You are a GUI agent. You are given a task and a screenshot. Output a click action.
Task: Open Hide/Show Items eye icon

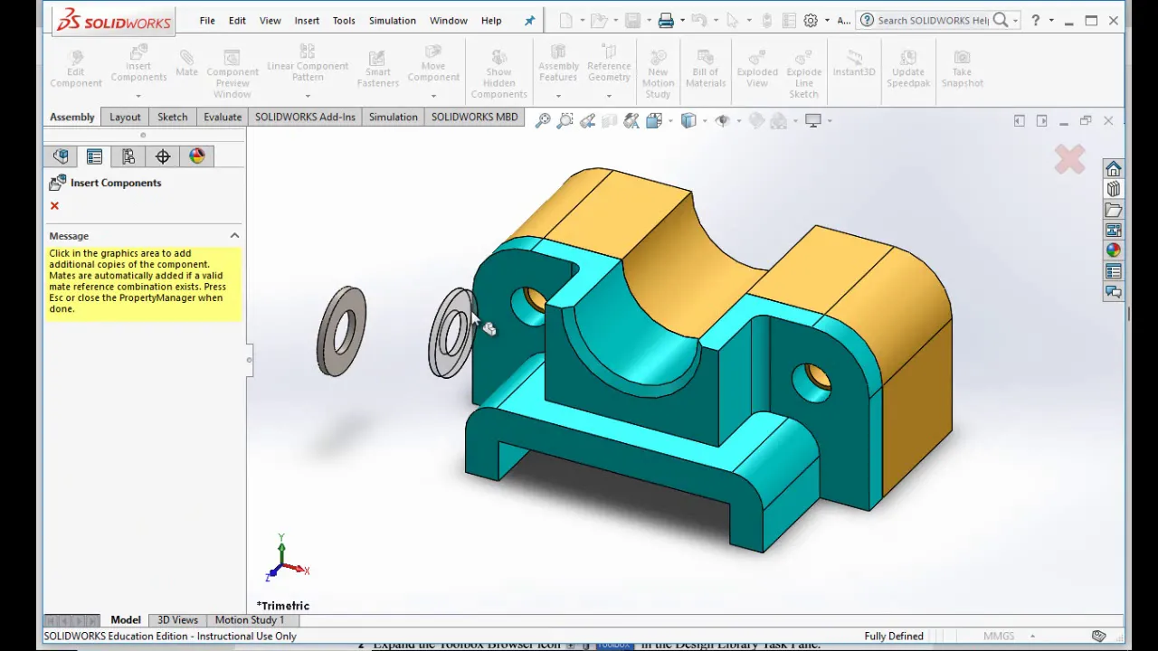(x=722, y=120)
